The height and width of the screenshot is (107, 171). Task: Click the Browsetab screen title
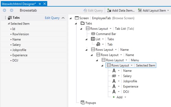28,10
